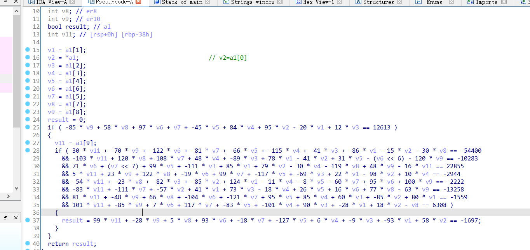Toggle breakpoint dot on line 40
Viewport: 530px width, 250px height.
click(x=27, y=243)
